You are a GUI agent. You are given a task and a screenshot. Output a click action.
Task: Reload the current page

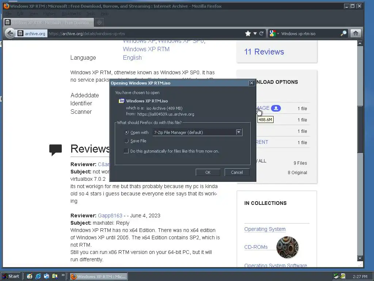(262, 33)
